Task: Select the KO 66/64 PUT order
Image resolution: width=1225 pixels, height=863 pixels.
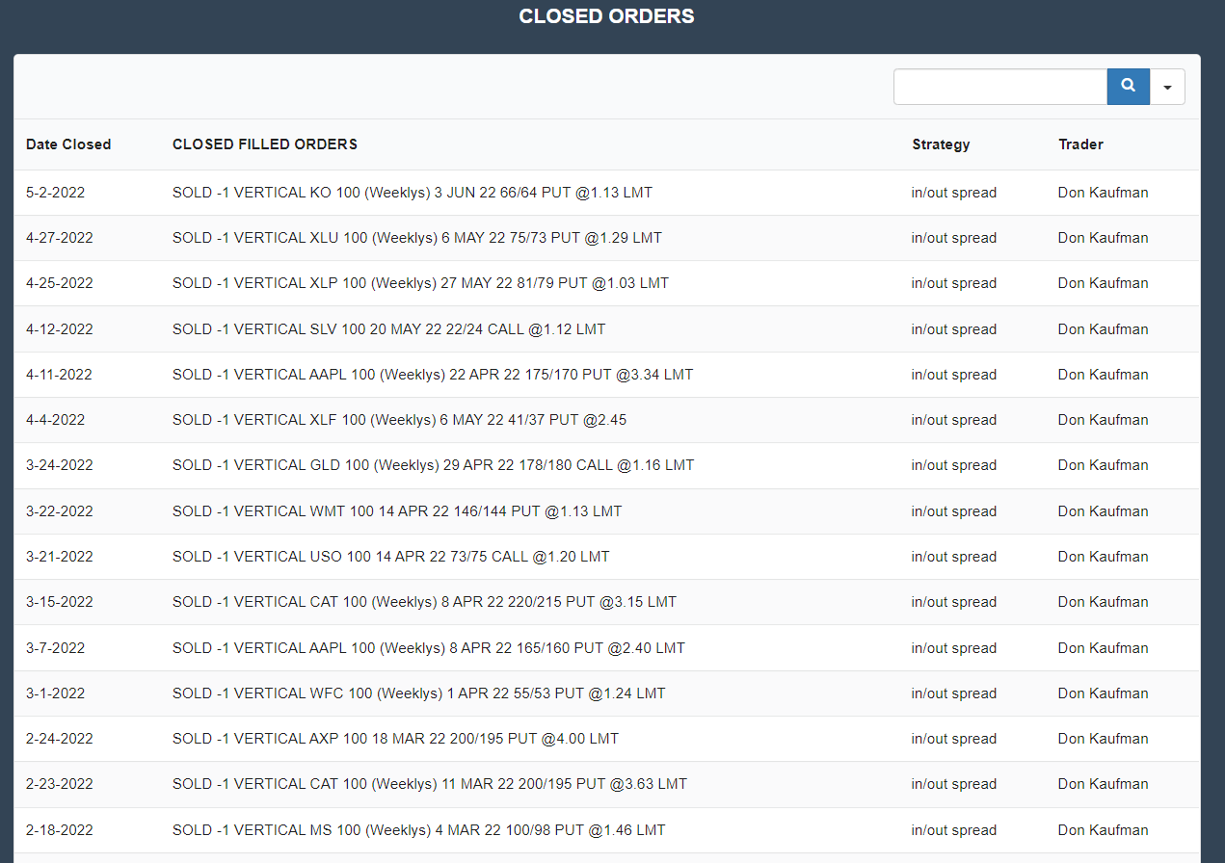Action: [x=413, y=193]
